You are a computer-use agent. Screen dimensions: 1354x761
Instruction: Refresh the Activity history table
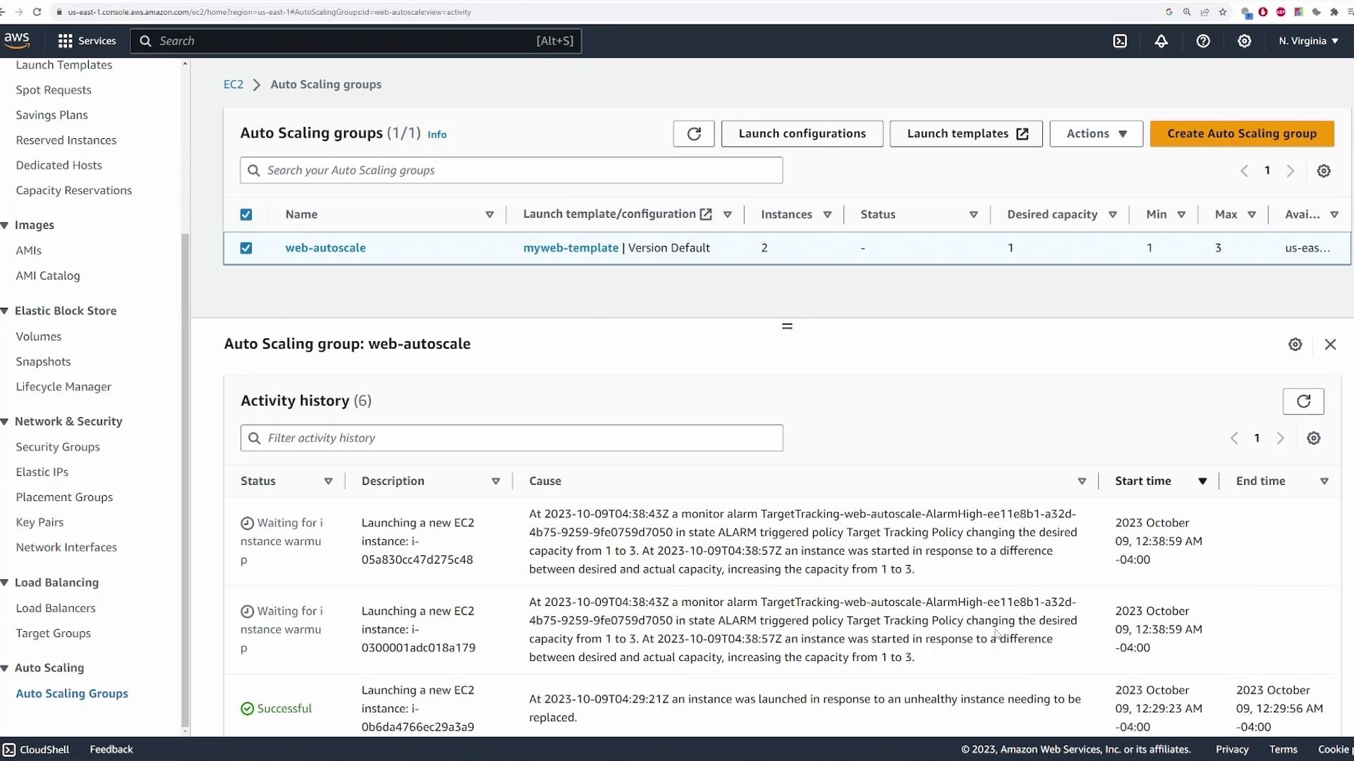(1303, 401)
